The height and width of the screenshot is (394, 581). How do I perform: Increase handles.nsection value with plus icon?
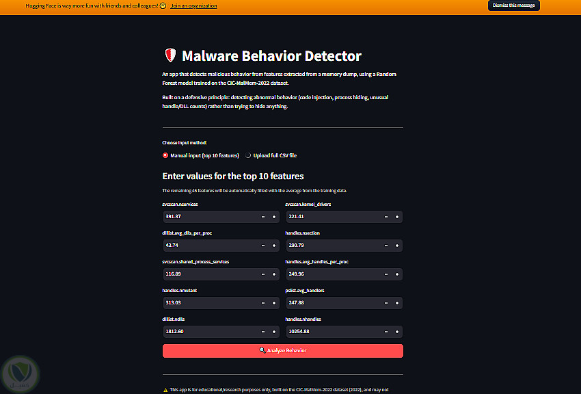pos(397,246)
